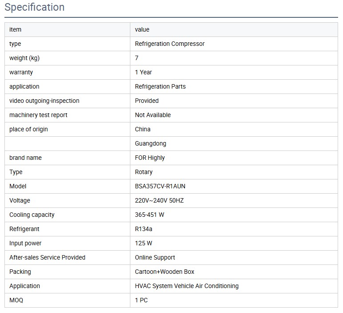The height and width of the screenshot is (313, 343).
Task: Click the model number BSA357CV-R1AUN
Action: [160, 186]
